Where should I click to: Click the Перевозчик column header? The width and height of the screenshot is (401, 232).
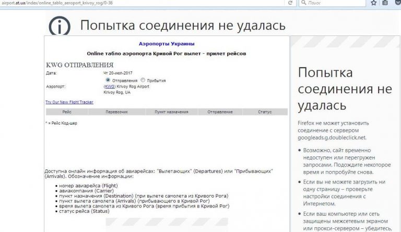[116, 112]
